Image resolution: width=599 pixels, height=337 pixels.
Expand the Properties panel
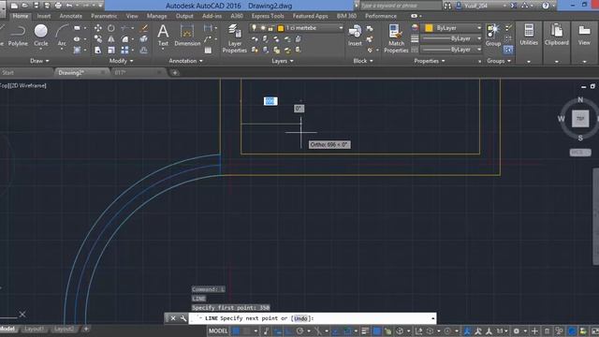[x=430, y=61]
